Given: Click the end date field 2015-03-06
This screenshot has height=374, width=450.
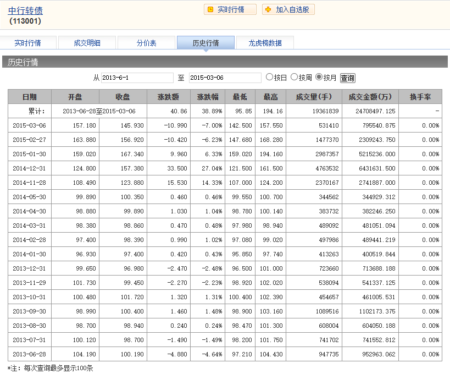Looking at the screenshot, I should 225,78.
